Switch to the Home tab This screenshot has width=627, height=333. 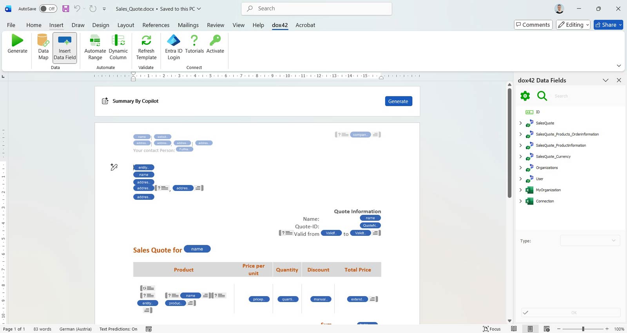[34, 25]
